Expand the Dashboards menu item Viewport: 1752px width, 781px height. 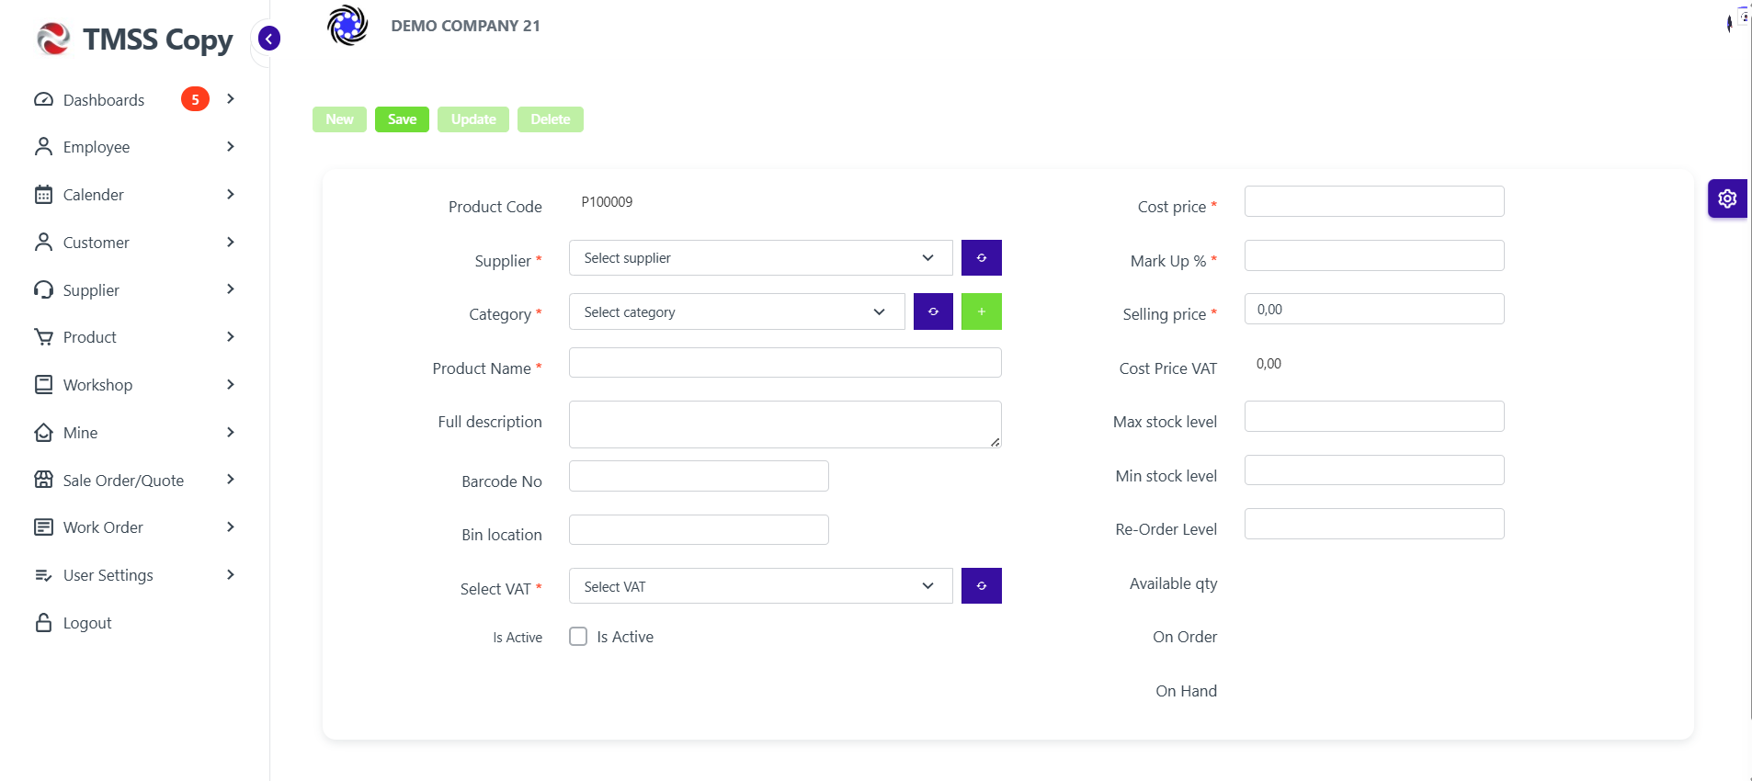click(135, 99)
